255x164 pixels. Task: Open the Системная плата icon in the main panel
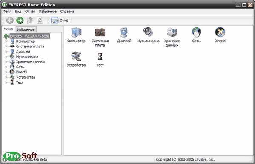pos(100,32)
